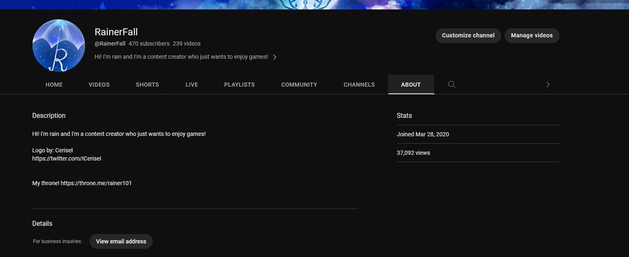This screenshot has width=629, height=257.
Task: Click the Details section heading
Action: click(42, 223)
